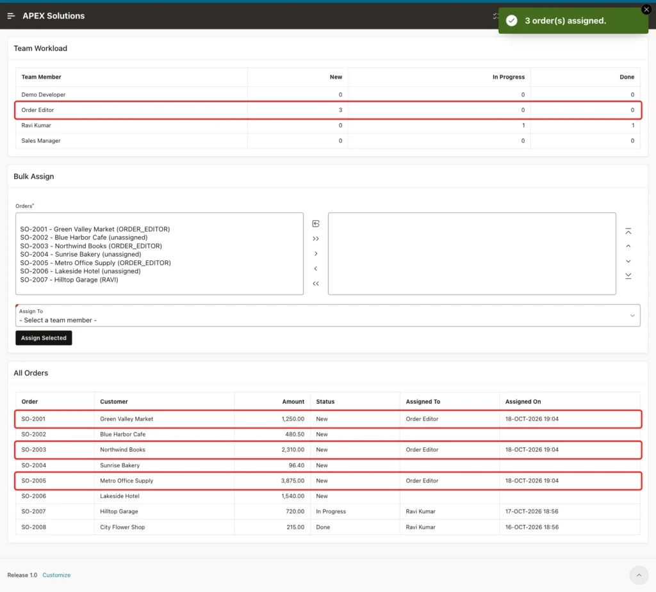Click the In Progress status of SO-2007
Image resolution: width=656 pixels, height=592 pixels.
331,511
